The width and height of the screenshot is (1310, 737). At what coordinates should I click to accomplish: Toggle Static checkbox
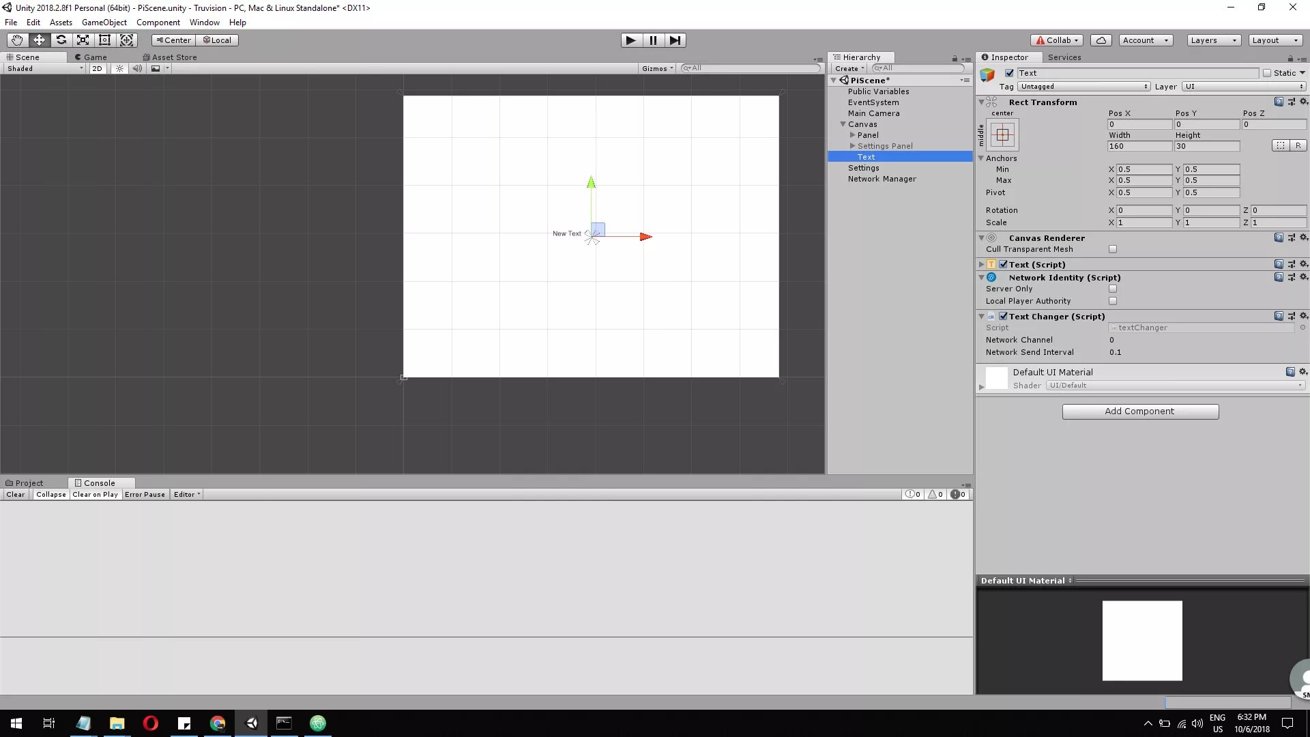point(1267,73)
